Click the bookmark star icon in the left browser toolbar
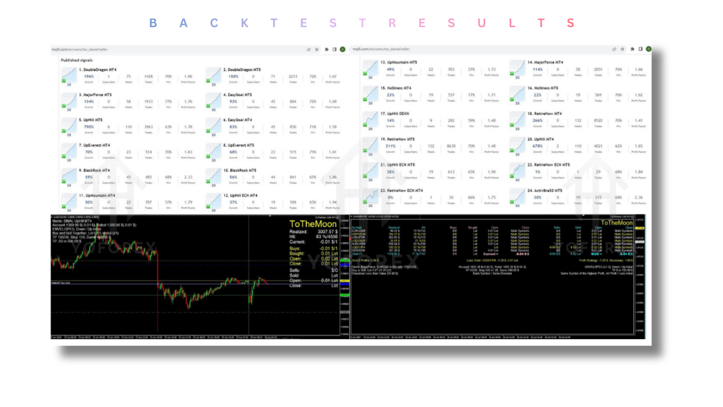The width and height of the screenshot is (723, 407). coord(317,49)
